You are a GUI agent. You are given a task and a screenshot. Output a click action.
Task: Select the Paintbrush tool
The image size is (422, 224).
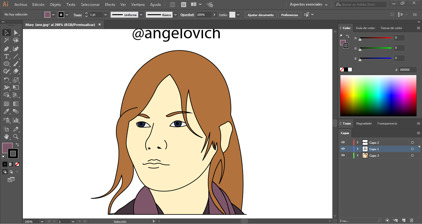[x=16, y=64]
